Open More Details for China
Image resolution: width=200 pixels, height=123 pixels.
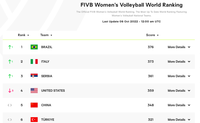(x=179, y=105)
